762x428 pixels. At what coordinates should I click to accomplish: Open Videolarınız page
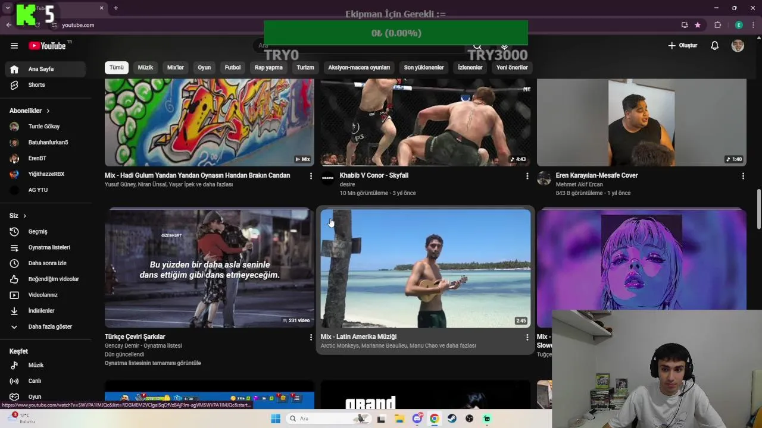(x=45, y=295)
